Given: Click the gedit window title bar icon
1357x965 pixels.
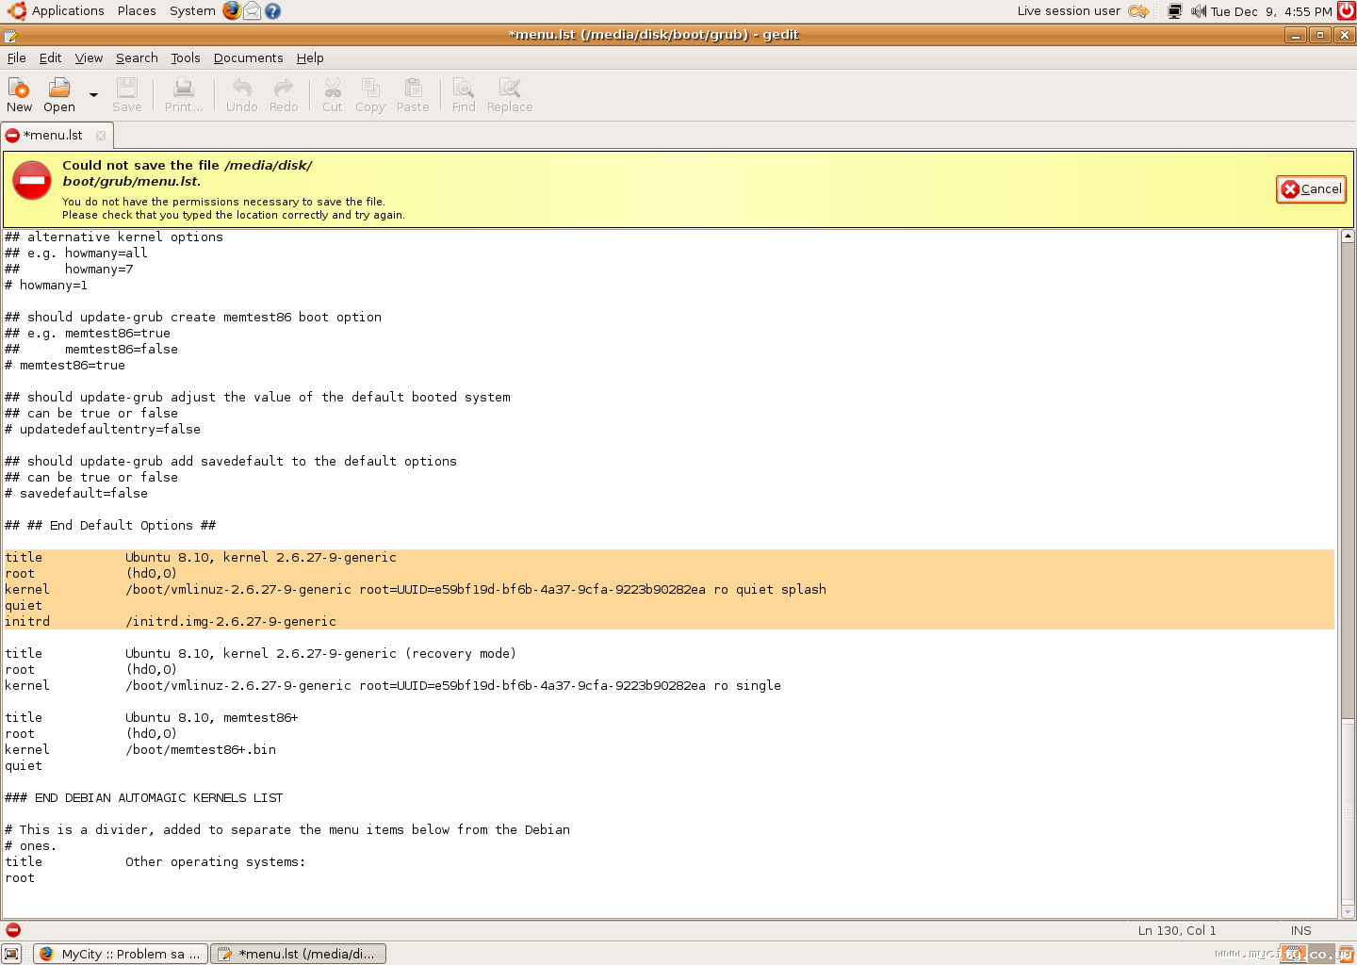Looking at the screenshot, I should [9, 35].
